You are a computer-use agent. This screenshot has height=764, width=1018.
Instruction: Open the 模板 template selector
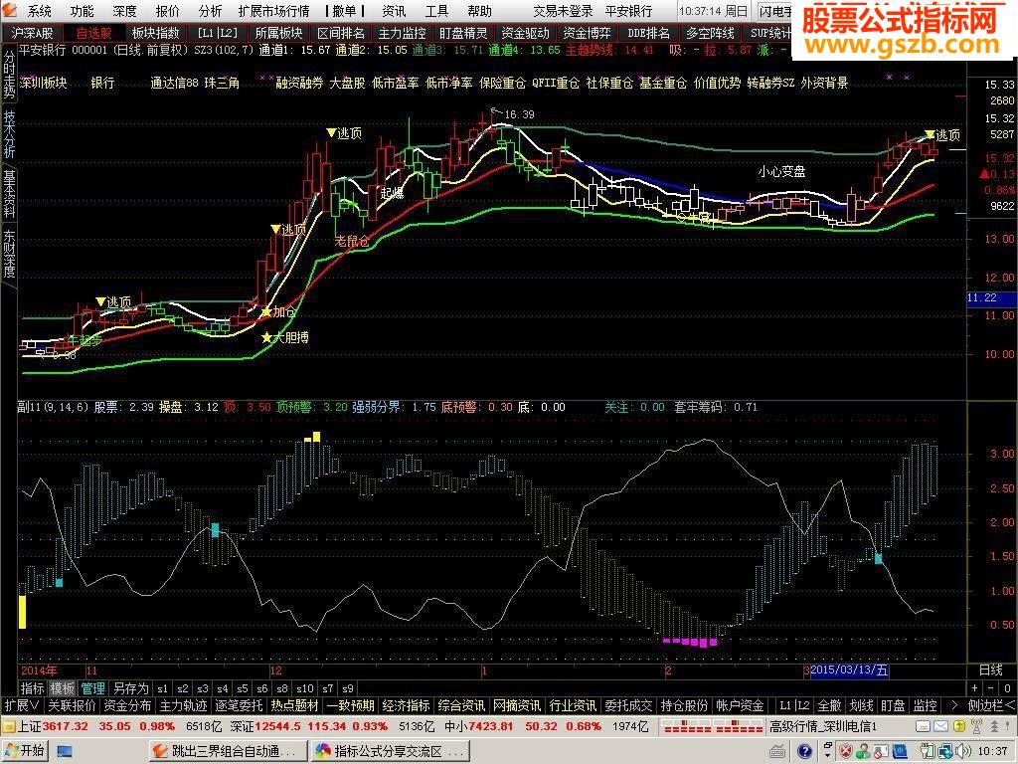click(63, 688)
